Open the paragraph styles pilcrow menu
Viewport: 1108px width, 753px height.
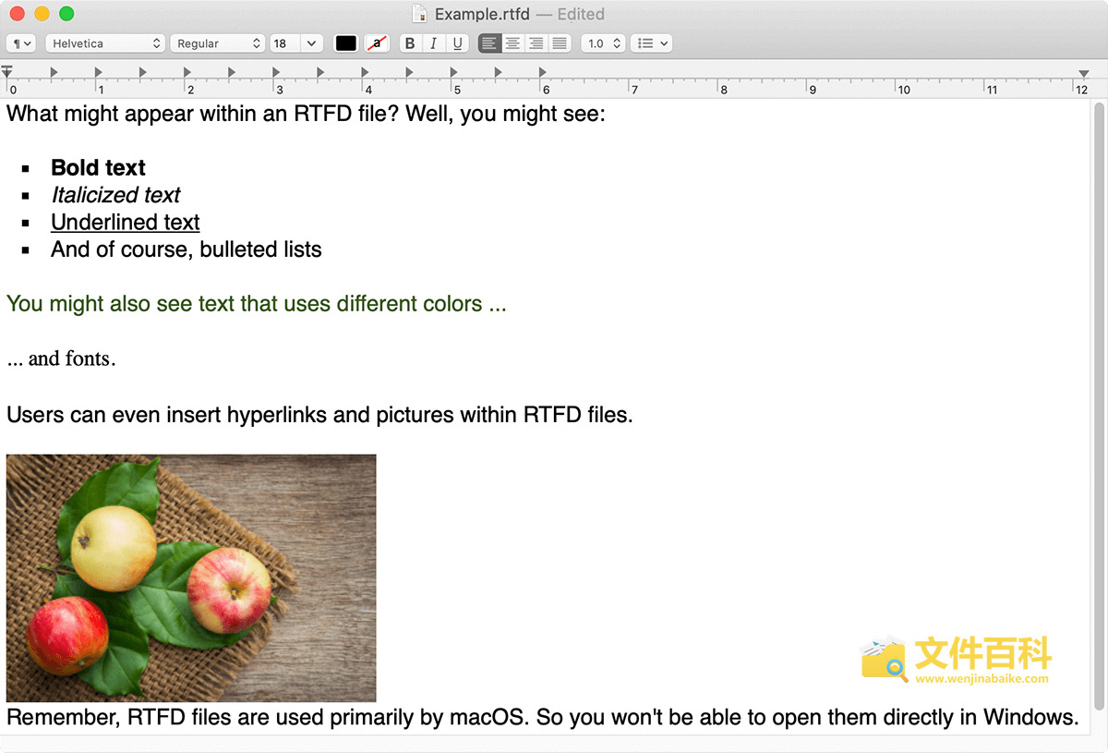20,43
